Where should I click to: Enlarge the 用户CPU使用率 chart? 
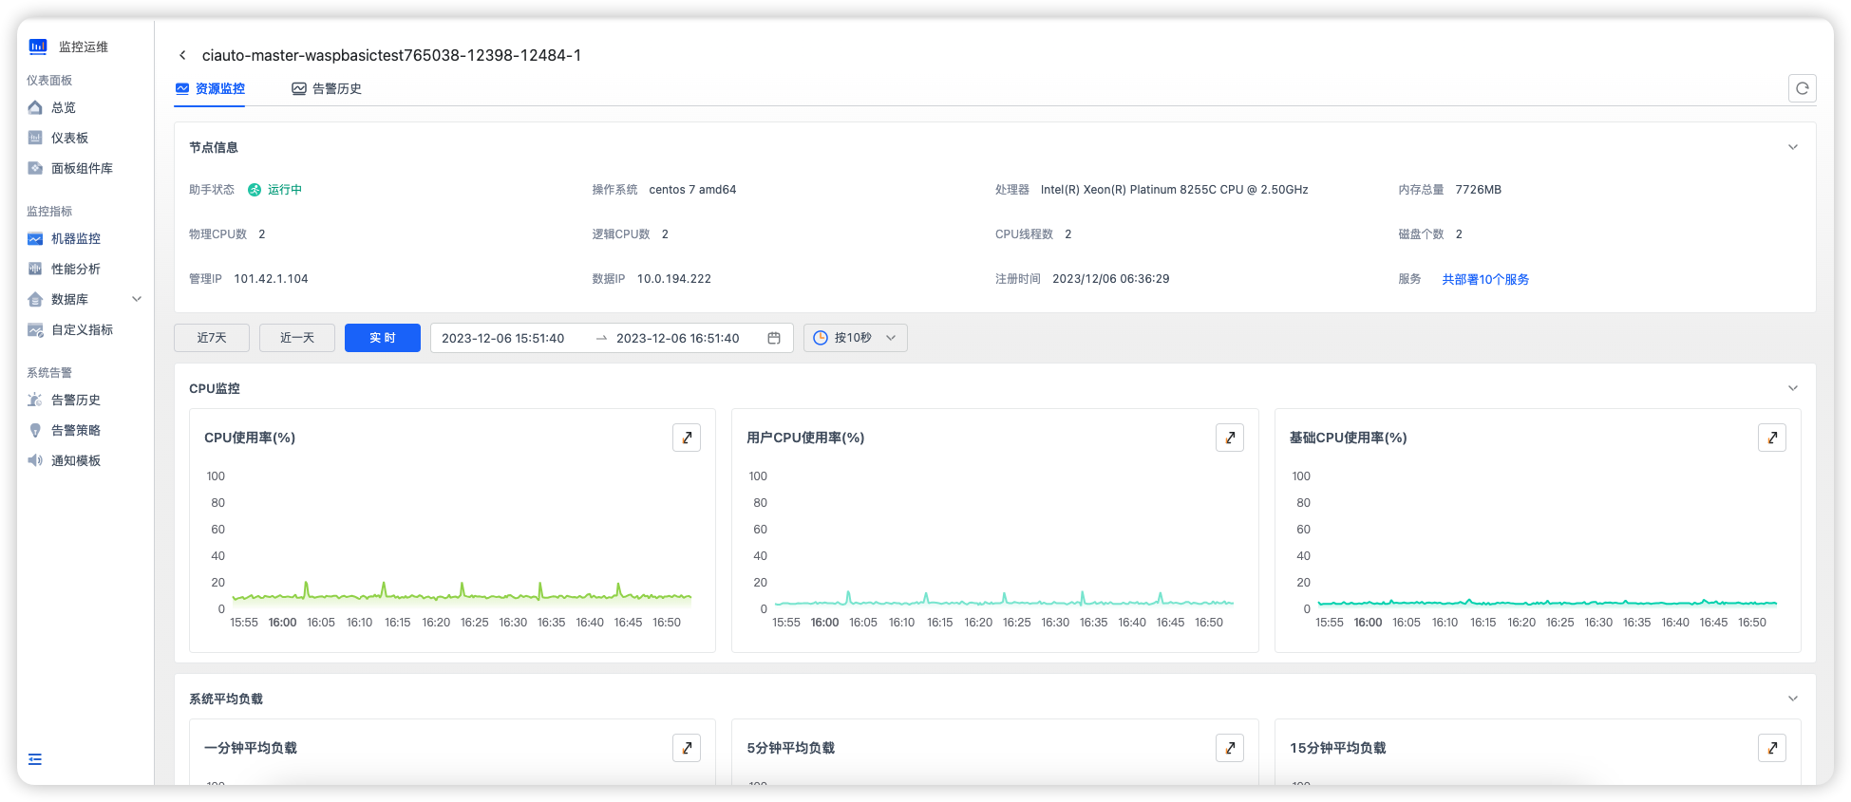(x=1229, y=438)
